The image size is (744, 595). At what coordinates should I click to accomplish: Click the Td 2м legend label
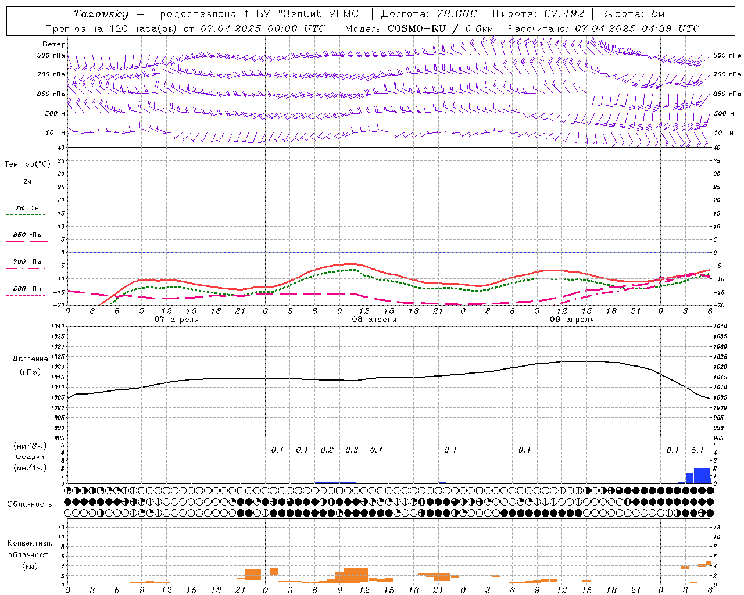[x=27, y=208]
